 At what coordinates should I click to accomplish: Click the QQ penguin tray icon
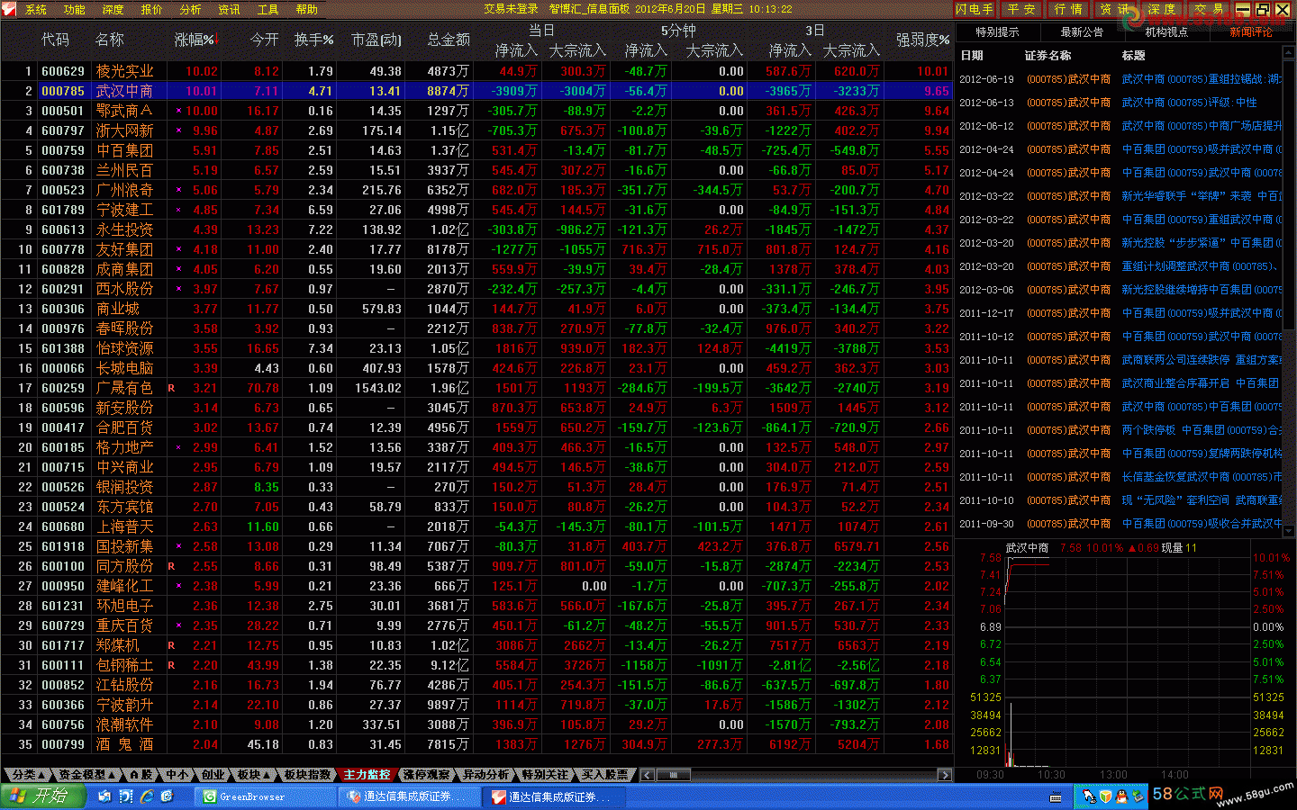click(x=1121, y=796)
